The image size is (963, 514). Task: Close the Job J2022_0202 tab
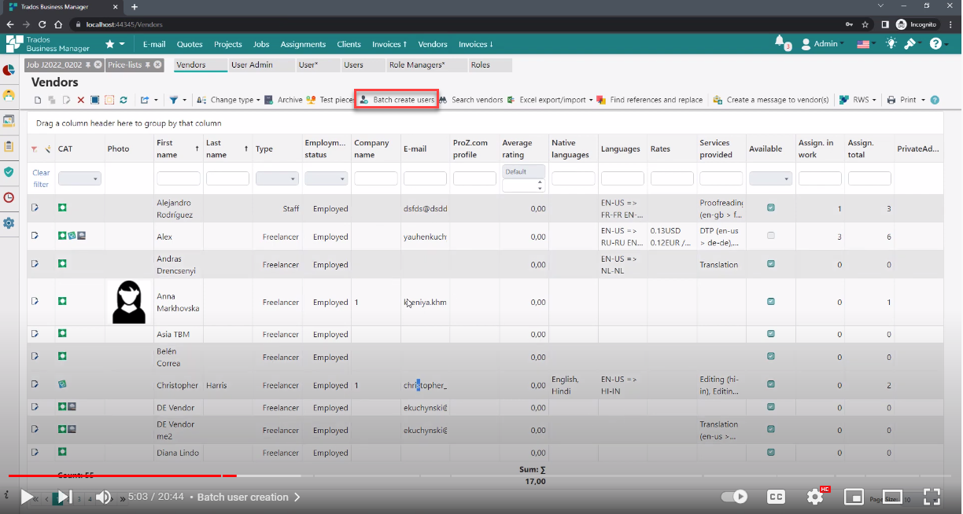pos(98,64)
